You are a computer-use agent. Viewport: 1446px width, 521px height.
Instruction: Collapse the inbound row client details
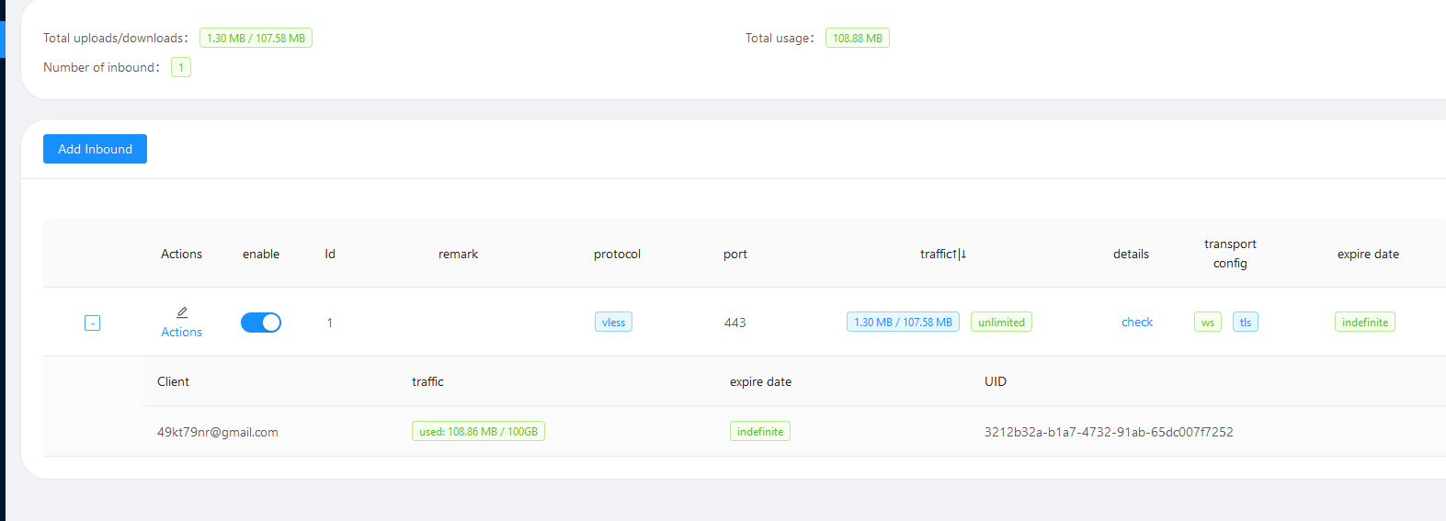tap(92, 323)
